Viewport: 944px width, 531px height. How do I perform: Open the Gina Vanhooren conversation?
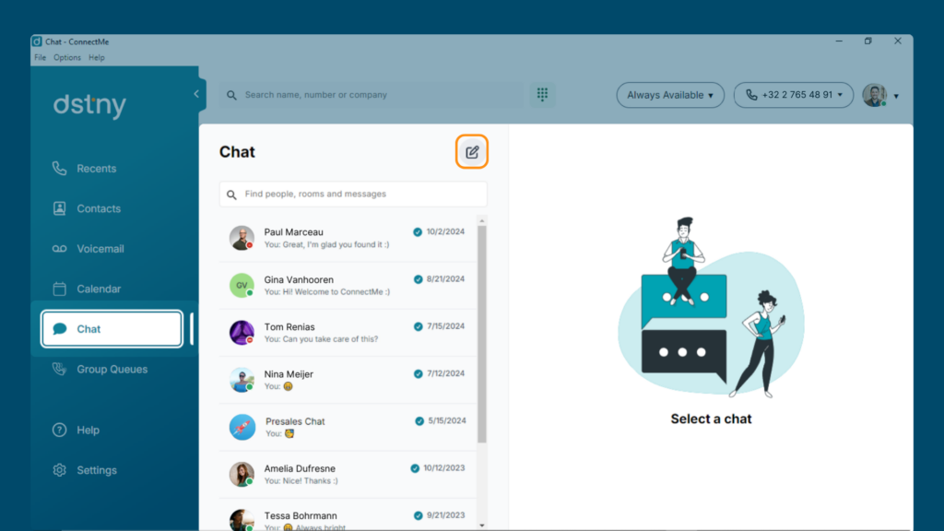point(348,286)
